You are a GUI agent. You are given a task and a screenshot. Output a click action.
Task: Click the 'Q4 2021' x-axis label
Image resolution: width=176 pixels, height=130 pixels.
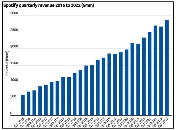coord(152,122)
